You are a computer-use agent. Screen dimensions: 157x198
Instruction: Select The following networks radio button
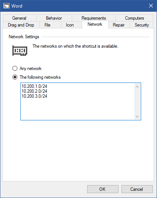coord(15,77)
